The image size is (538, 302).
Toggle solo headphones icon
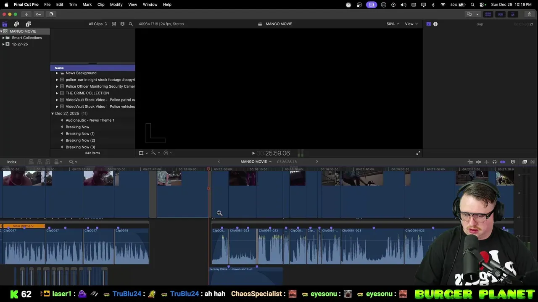tap(494, 162)
